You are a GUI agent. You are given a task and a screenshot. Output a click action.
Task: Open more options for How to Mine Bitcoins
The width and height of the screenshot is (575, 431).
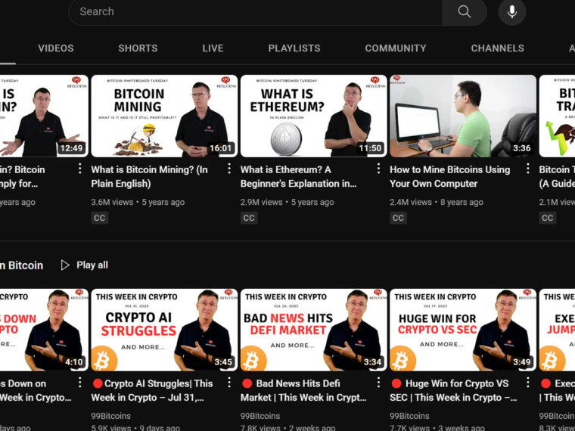(x=527, y=169)
